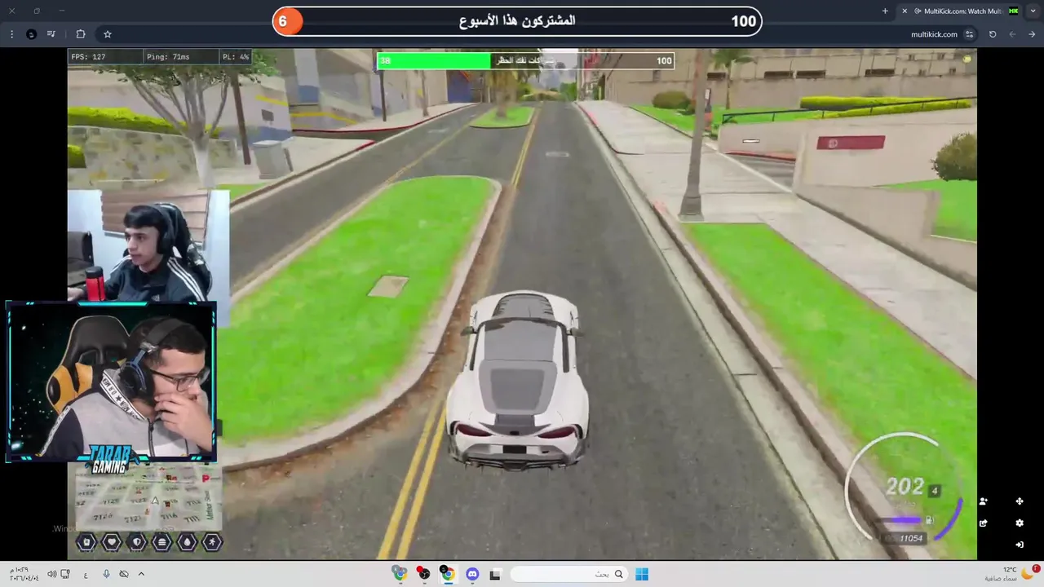The height and width of the screenshot is (587, 1044).
Task: Expand the system tray hidden icons chevron
Action: tap(141, 574)
